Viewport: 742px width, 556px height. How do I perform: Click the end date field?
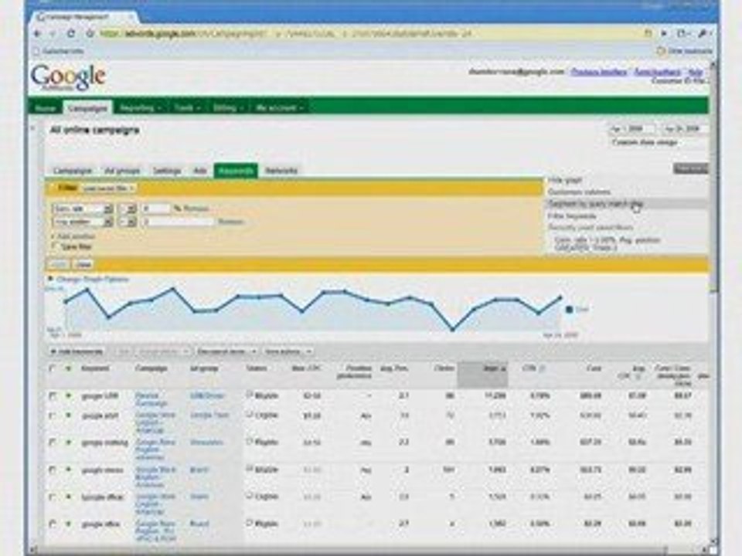685,129
